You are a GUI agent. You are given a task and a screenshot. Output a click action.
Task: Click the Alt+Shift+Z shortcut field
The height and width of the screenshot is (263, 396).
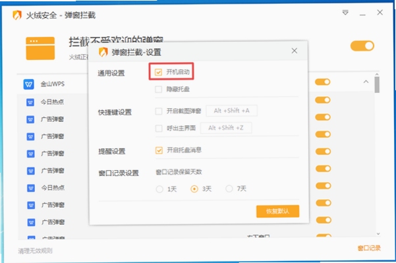point(226,128)
